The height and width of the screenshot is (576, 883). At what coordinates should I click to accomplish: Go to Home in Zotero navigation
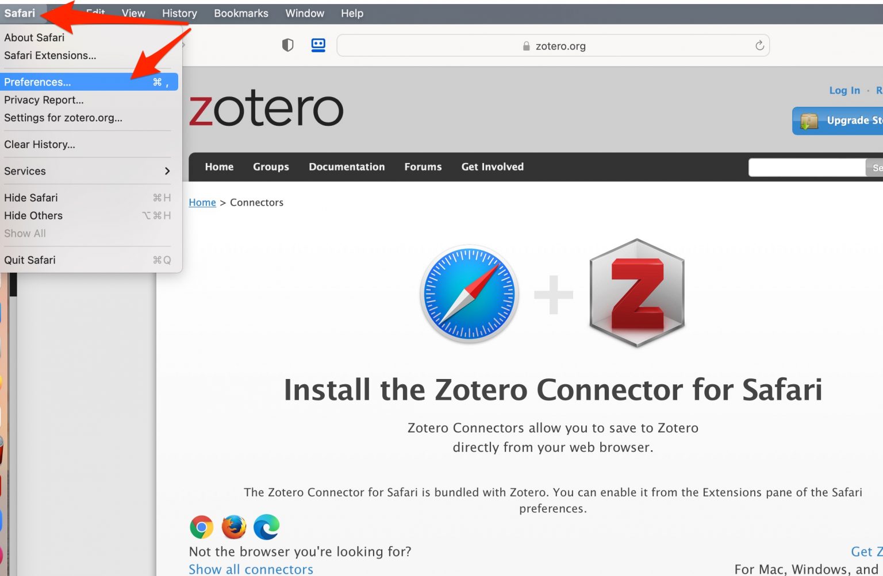click(219, 167)
